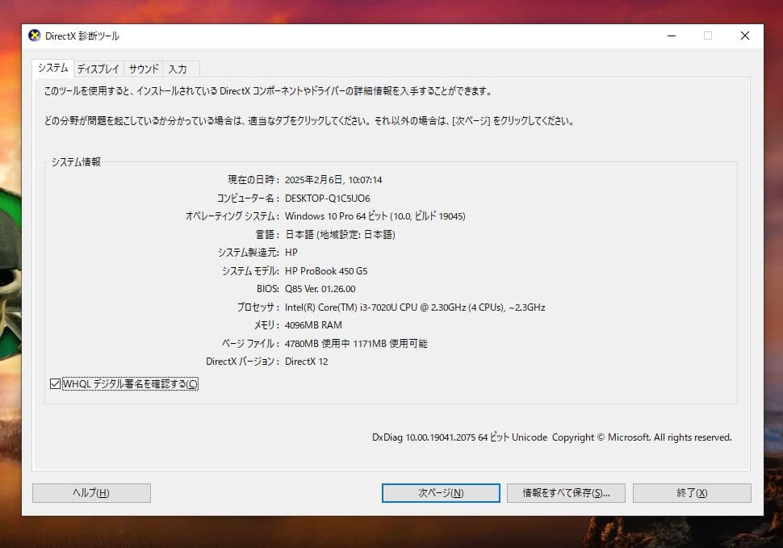This screenshot has height=548, width=783.
Task: Close the window with the X button
Action: coord(744,36)
